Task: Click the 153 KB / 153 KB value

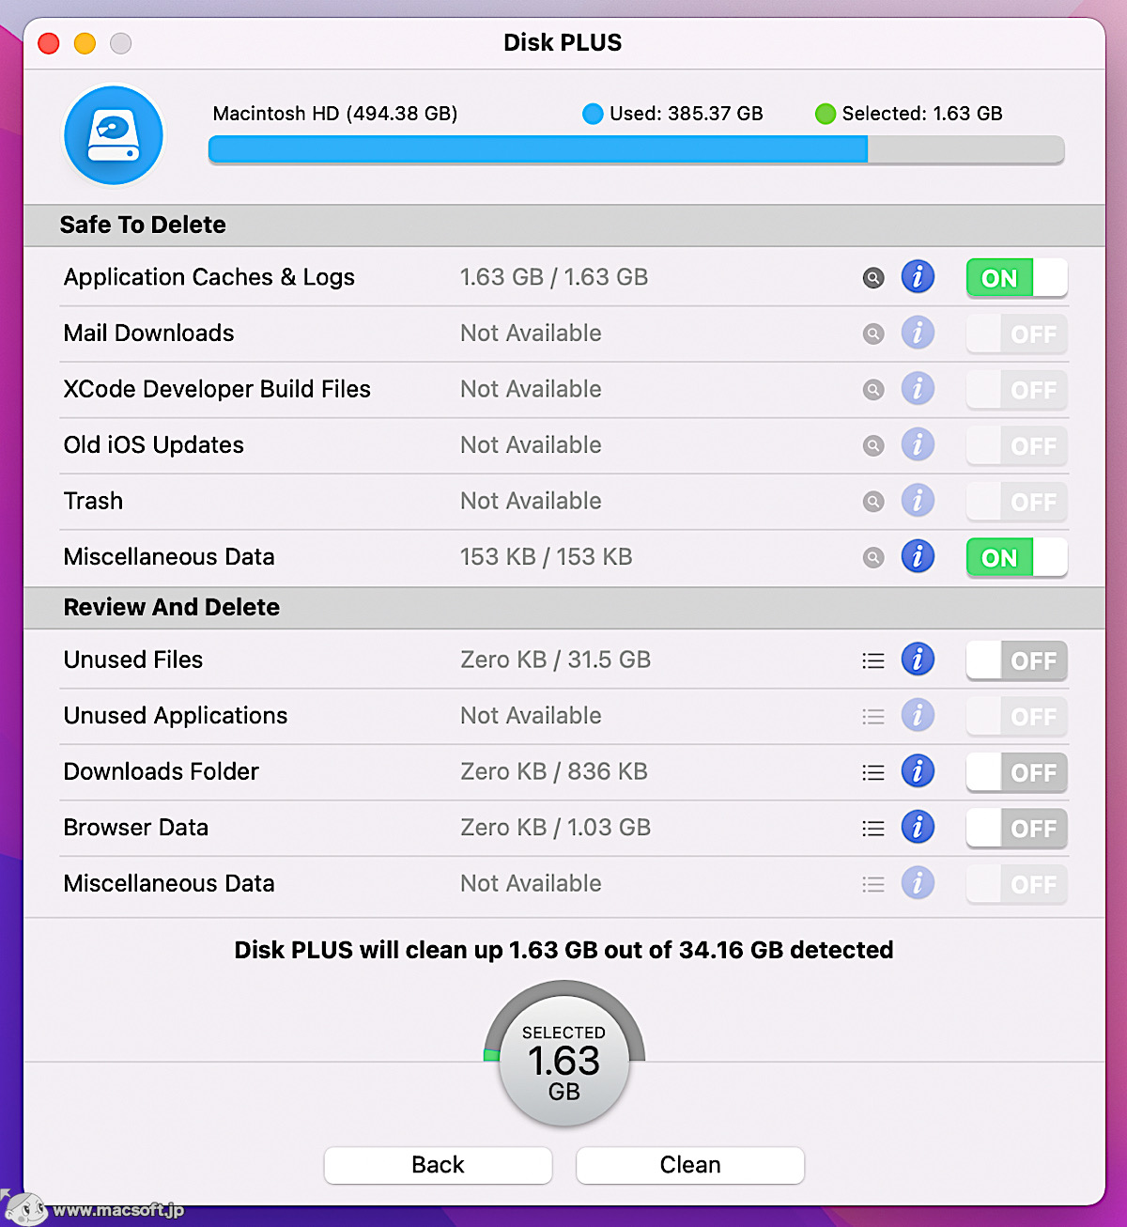Action: coord(547,557)
